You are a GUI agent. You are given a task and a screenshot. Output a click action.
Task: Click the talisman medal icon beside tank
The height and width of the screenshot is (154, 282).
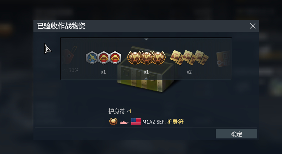point(113,121)
